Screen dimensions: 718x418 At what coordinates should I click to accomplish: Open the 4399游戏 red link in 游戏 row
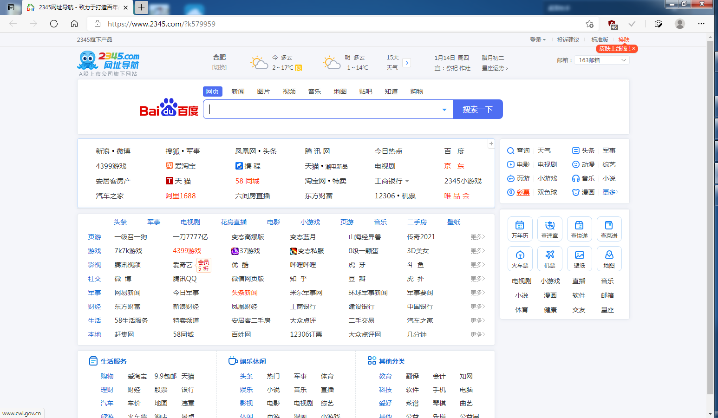click(x=187, y=251)
